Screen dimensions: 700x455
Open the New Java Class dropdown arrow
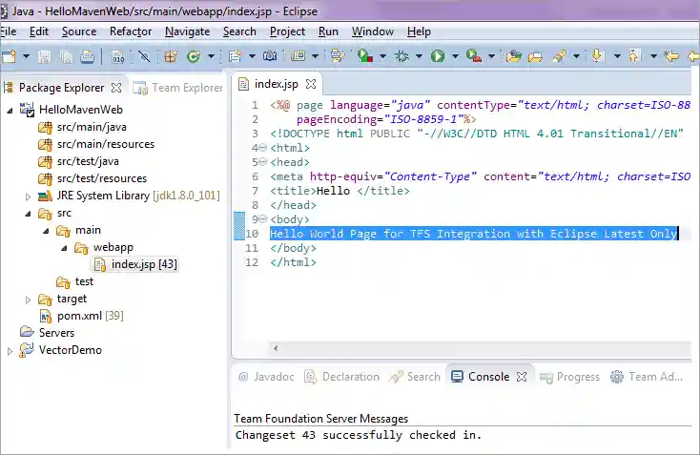coord(211,56)
